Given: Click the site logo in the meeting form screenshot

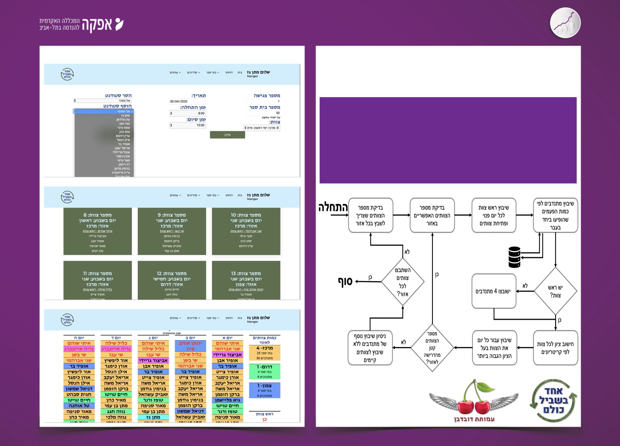Looking at the screenshot, I should click(67, 74).
